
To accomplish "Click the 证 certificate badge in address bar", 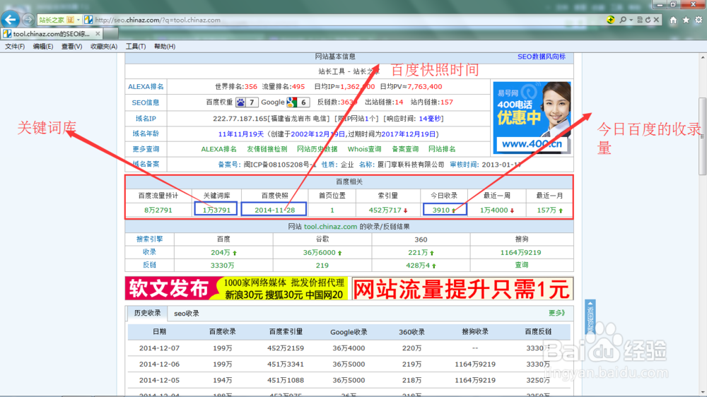I will coord(71,20).
